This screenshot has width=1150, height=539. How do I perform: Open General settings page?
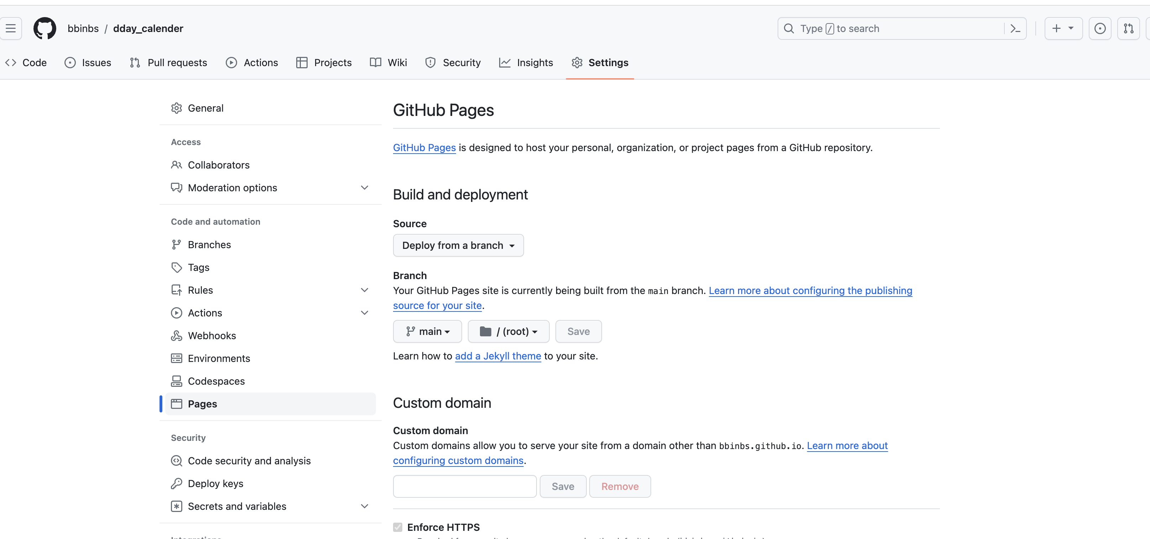coord(270,108)
